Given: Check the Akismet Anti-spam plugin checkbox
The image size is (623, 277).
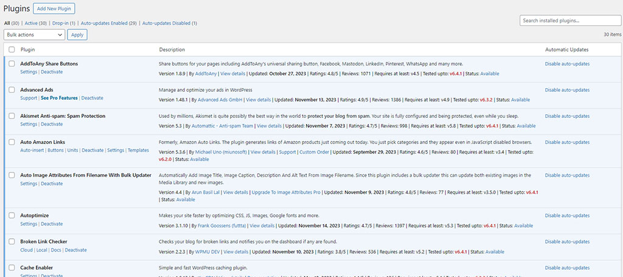Looking at the screenshot, I should (x=12, y=116).
